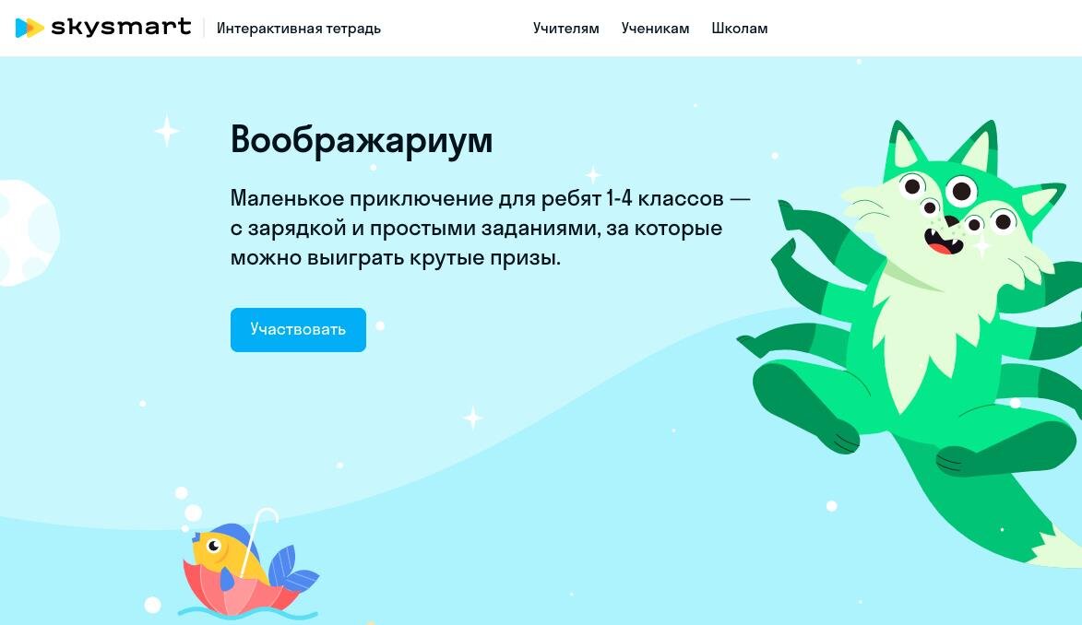
Task: Click the yellow fish in the umbrella
Action: click(224, 550)
